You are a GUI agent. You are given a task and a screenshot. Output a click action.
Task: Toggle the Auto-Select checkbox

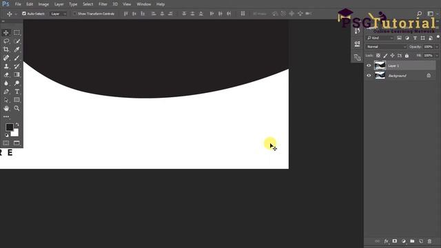(24, 14)
